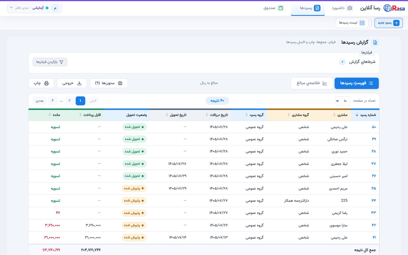Go to pagination page ۲
The width and height of the screenshot is (408, 255).
70,101
